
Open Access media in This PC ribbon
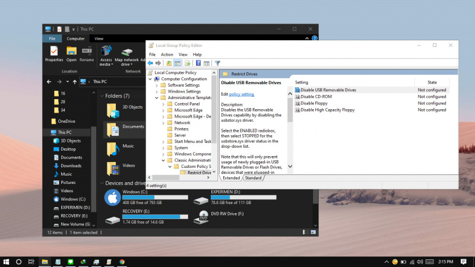pos(106,56)
